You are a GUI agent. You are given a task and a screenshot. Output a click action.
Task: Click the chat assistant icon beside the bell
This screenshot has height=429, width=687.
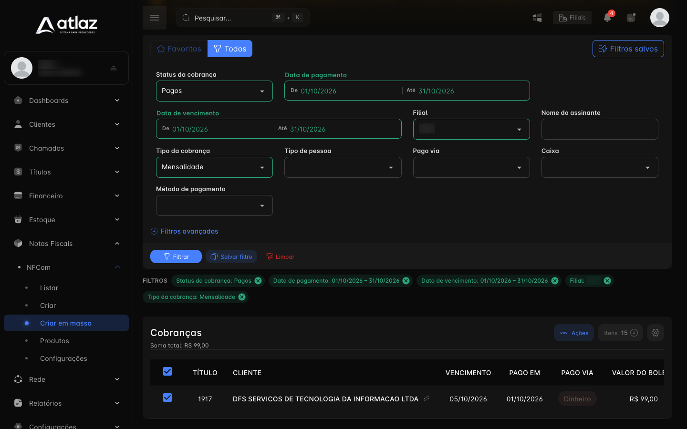[x=631, y=18]
